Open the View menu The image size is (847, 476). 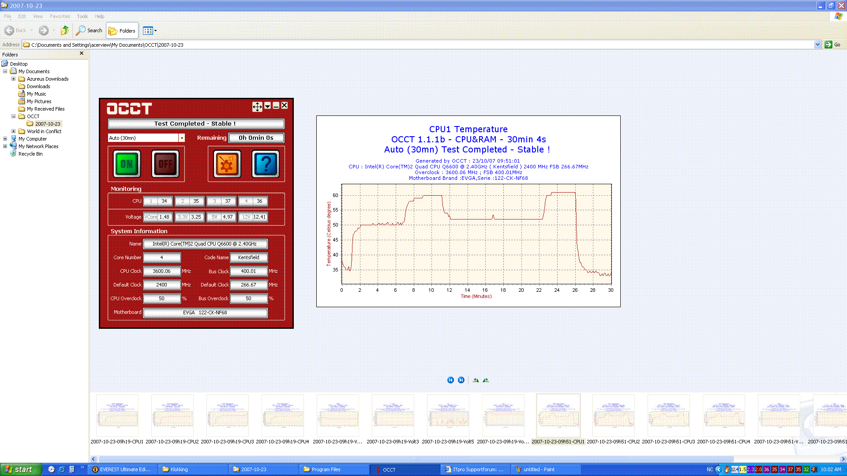coord(38,16)
